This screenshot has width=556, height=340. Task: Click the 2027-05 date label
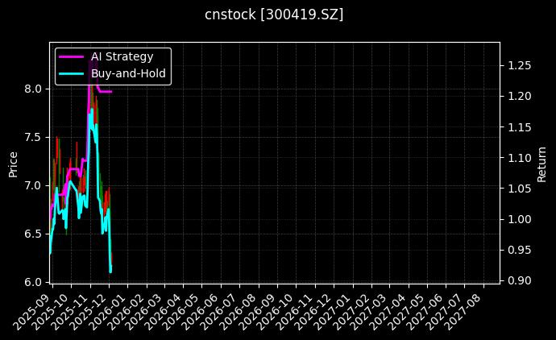(x=408, y=311)
